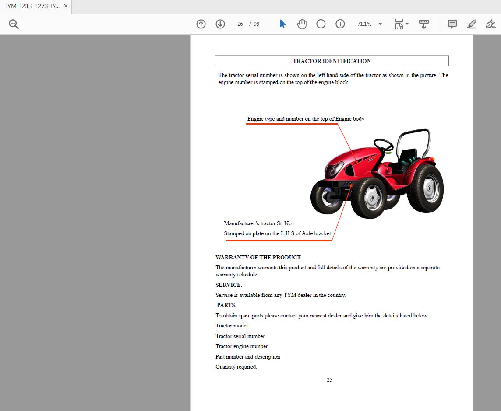Open the zoom percentage dropdown
501x411 pixels.
(x=380, y=24)
